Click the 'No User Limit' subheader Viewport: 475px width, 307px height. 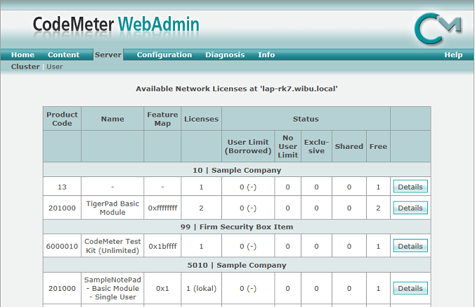click(x=287, y=146)
